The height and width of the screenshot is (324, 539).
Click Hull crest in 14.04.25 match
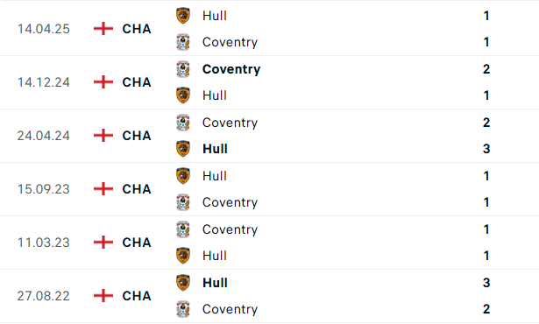[x=183, y=16]
